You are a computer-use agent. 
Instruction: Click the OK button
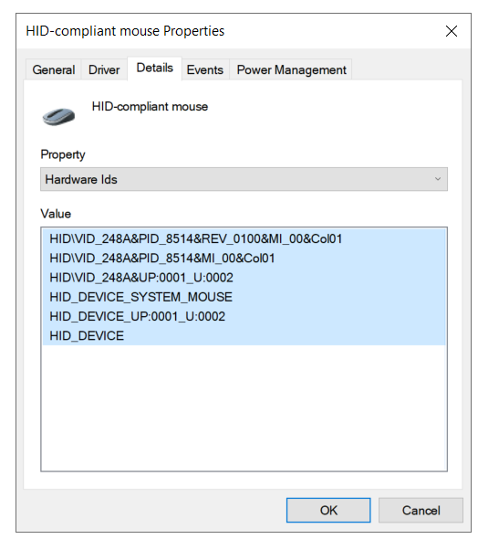[328, 510]
